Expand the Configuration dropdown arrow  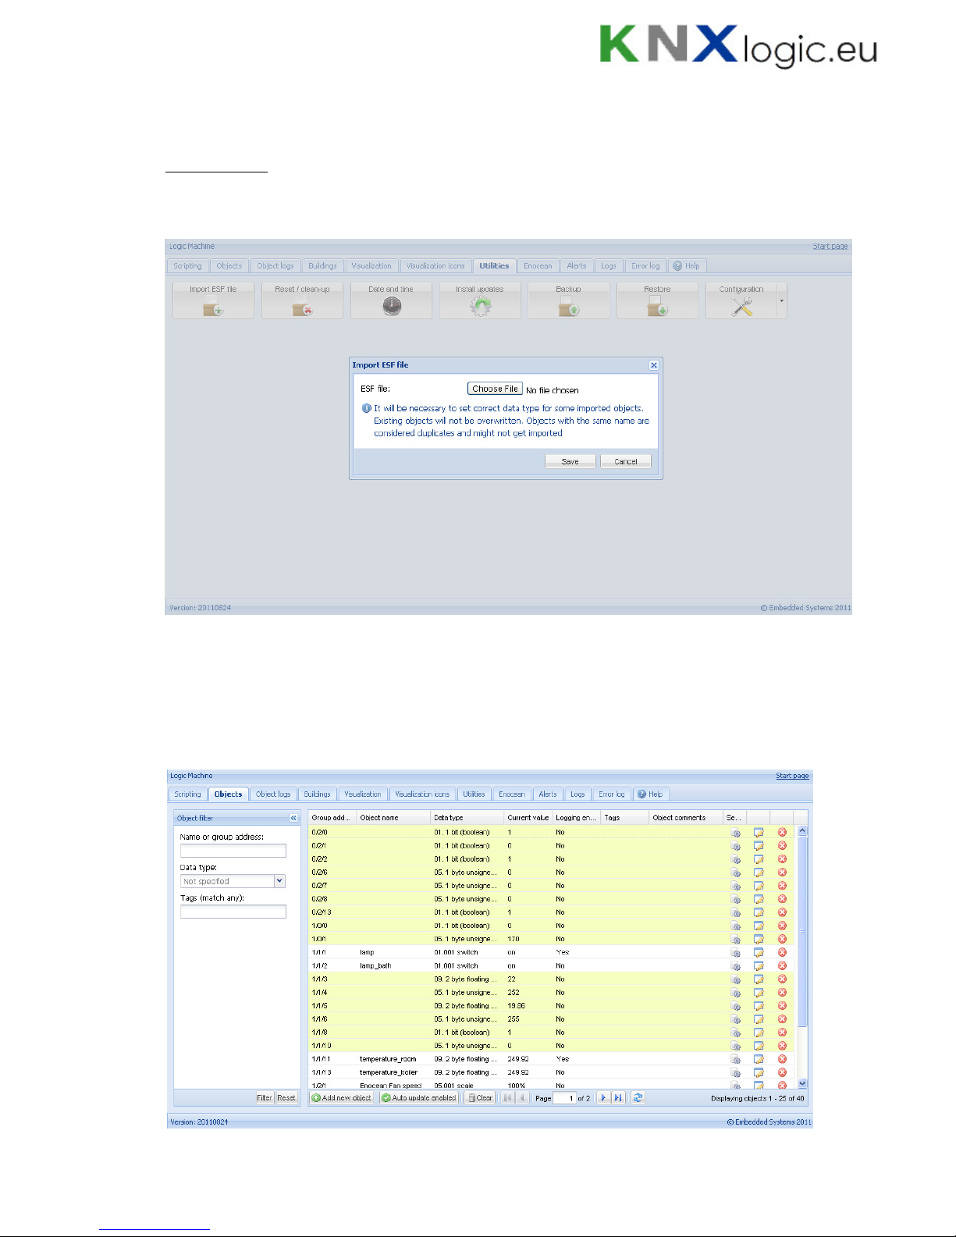(782, 300)
